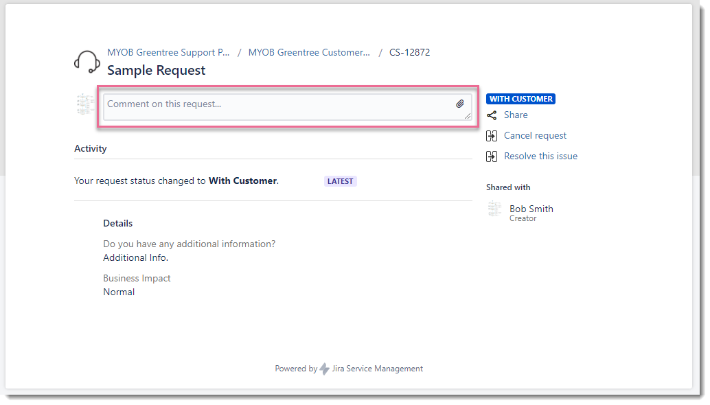Screen dimensions: 710x405
Task: Click the Additional Info. value
Action: (x=136, y=257)
